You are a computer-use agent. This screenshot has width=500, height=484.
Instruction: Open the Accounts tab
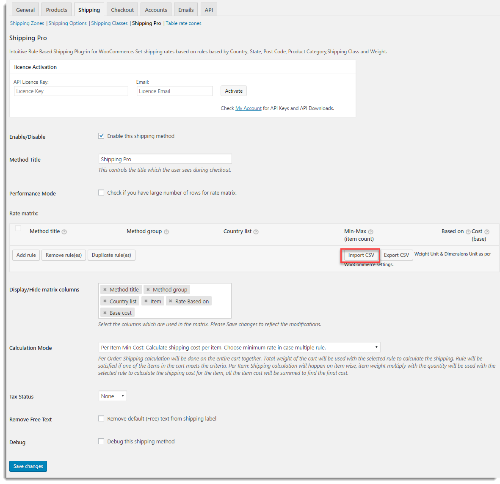coord(156,10)
